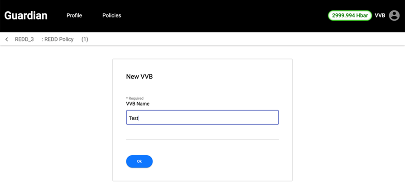
Task: Click the divider line above Ok
Action: point(202,140)
